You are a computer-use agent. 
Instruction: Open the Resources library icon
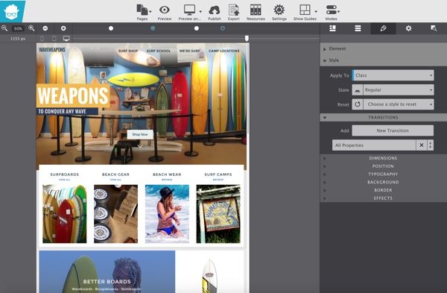click(x=256, y=10)
